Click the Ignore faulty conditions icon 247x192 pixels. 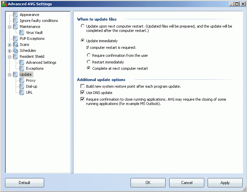click(x=15, y=21)
